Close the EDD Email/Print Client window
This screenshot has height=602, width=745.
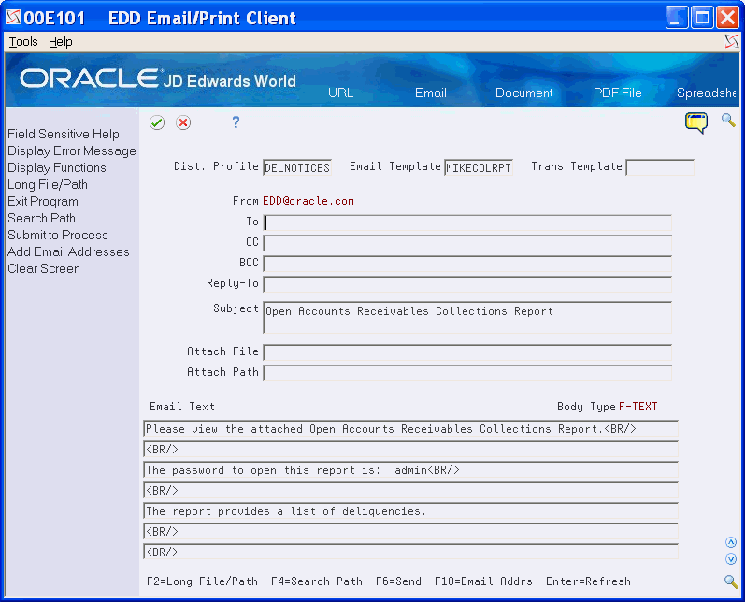728,18
